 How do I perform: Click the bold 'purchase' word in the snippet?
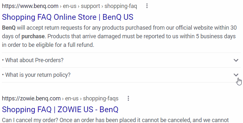tap(33, 36)
